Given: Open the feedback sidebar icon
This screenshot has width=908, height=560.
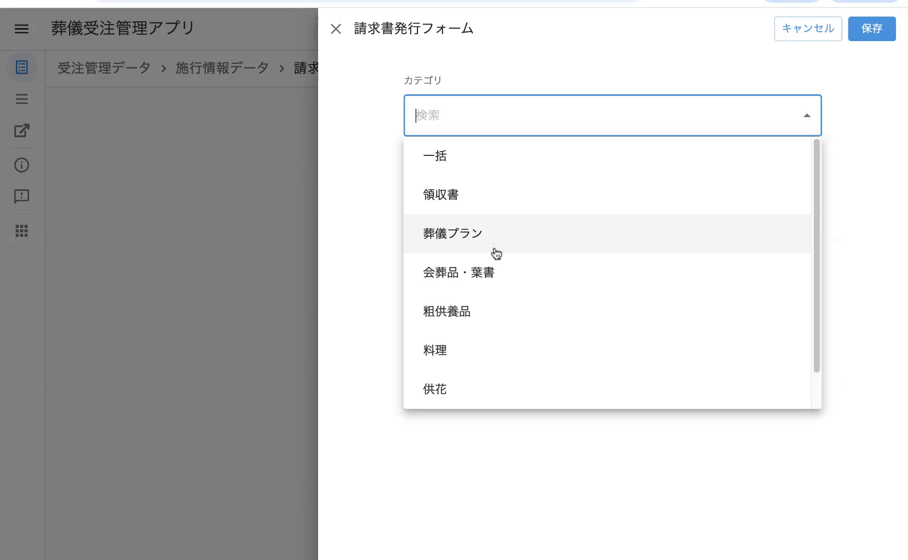Looking at the screenshot, I should (22, 197).
